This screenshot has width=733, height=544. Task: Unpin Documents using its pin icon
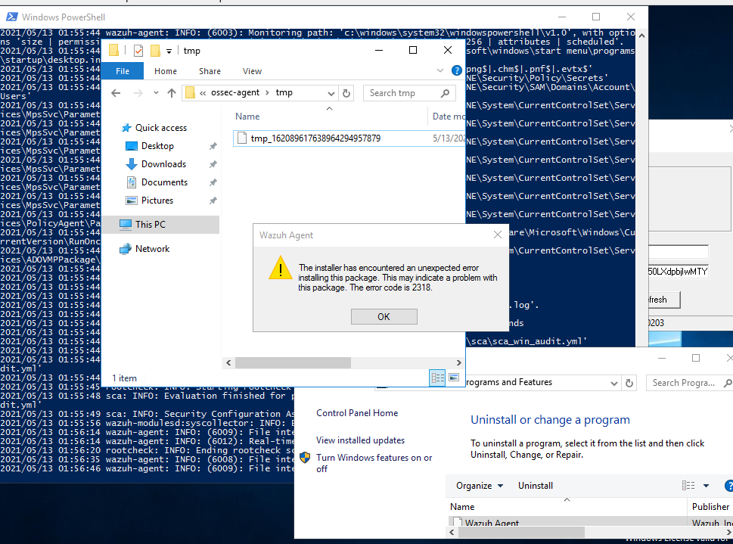point(213,182)
